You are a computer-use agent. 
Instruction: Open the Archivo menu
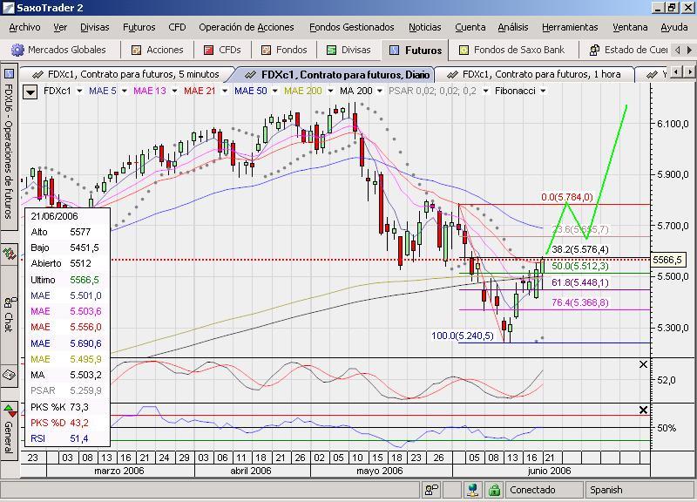tap(24, 28)
